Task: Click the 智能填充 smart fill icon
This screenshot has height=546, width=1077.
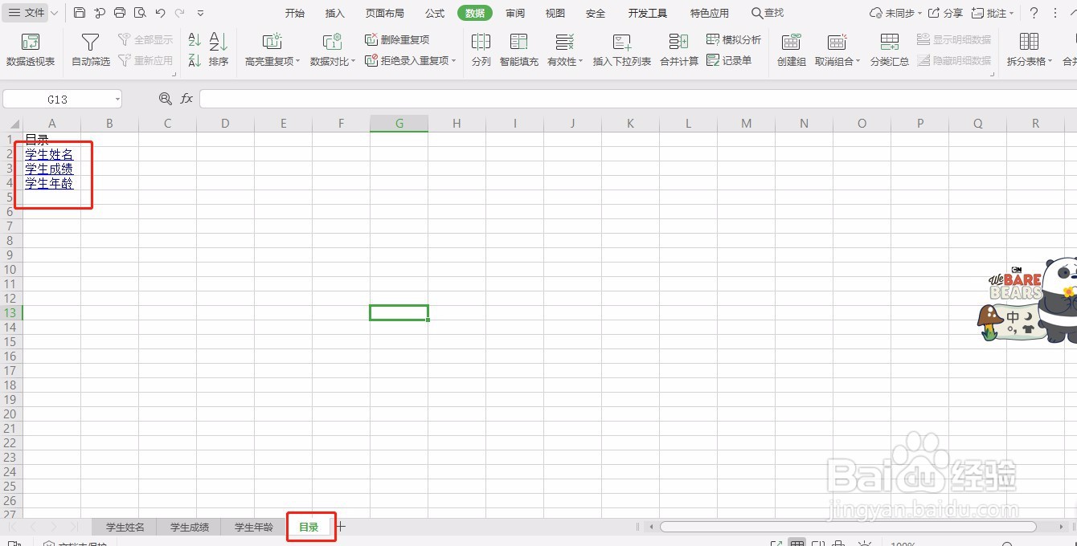Action: pos(519,50)
